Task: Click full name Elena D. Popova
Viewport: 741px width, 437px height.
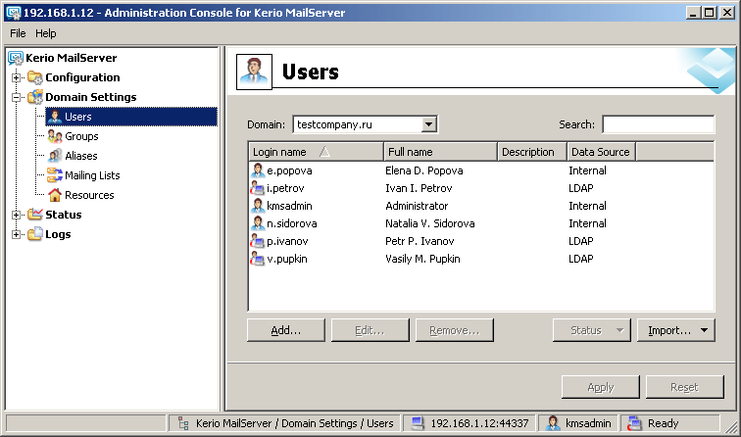Action: coord(423,170)
